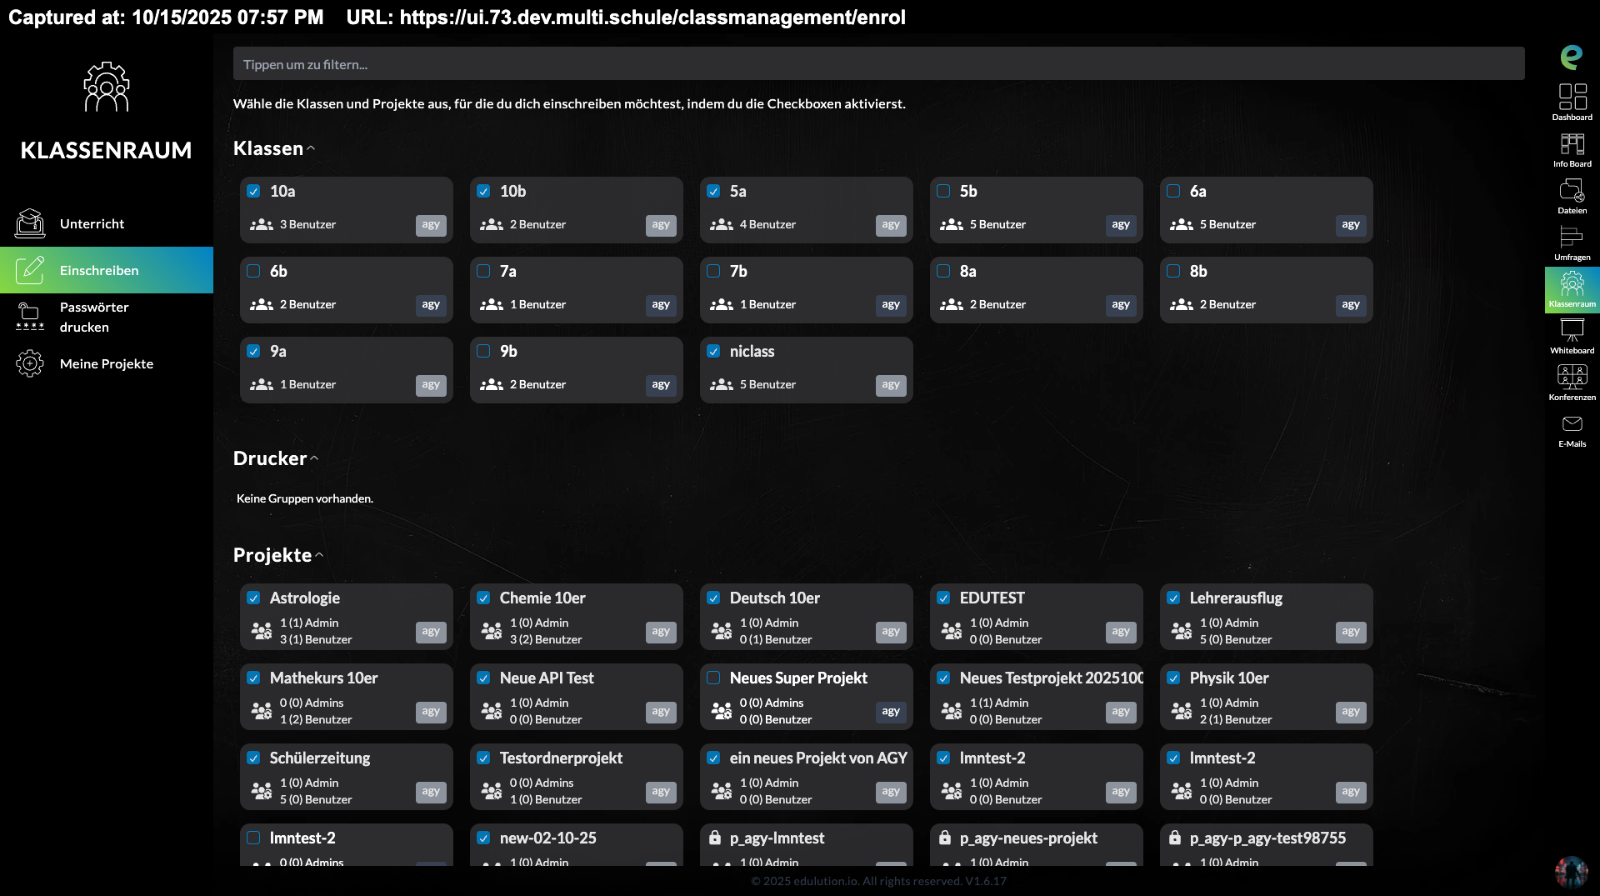Enable the 5b class checkbox
Image resolution: width=1600 pixels, height=896 pixels.
[943, 191]
